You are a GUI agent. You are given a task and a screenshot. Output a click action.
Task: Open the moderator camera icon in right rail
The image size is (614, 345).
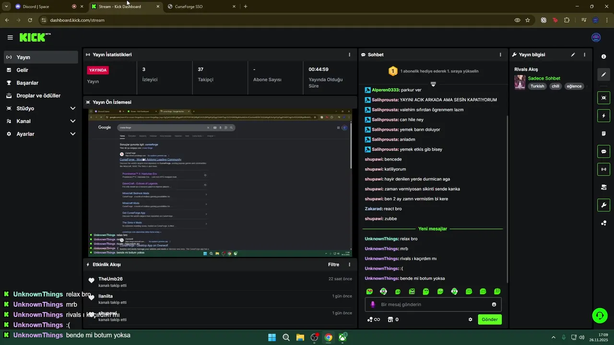click(603, 187)
